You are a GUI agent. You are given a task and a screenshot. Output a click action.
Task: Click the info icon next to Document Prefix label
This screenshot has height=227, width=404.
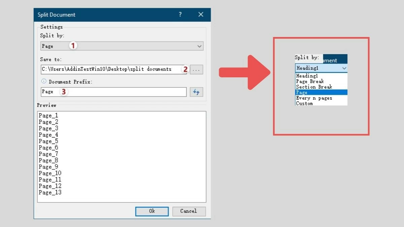coord(43,81)
